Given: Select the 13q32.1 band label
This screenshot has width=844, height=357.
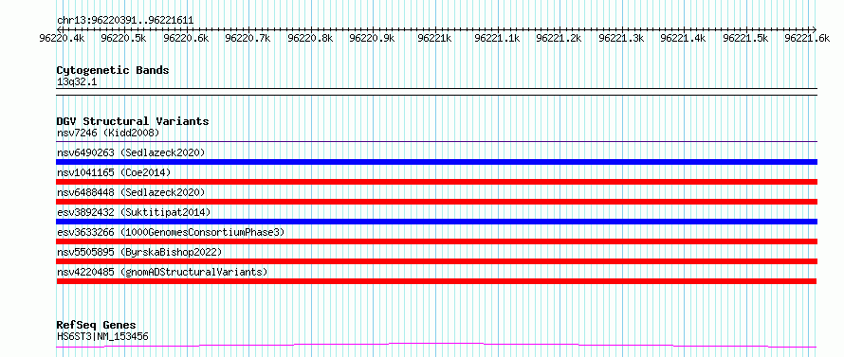Looking at the screenshot, I should (x=77, y=82).
